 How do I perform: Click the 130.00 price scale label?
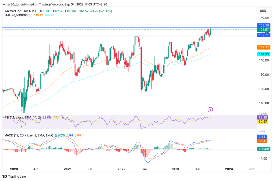tap(264, 74)
